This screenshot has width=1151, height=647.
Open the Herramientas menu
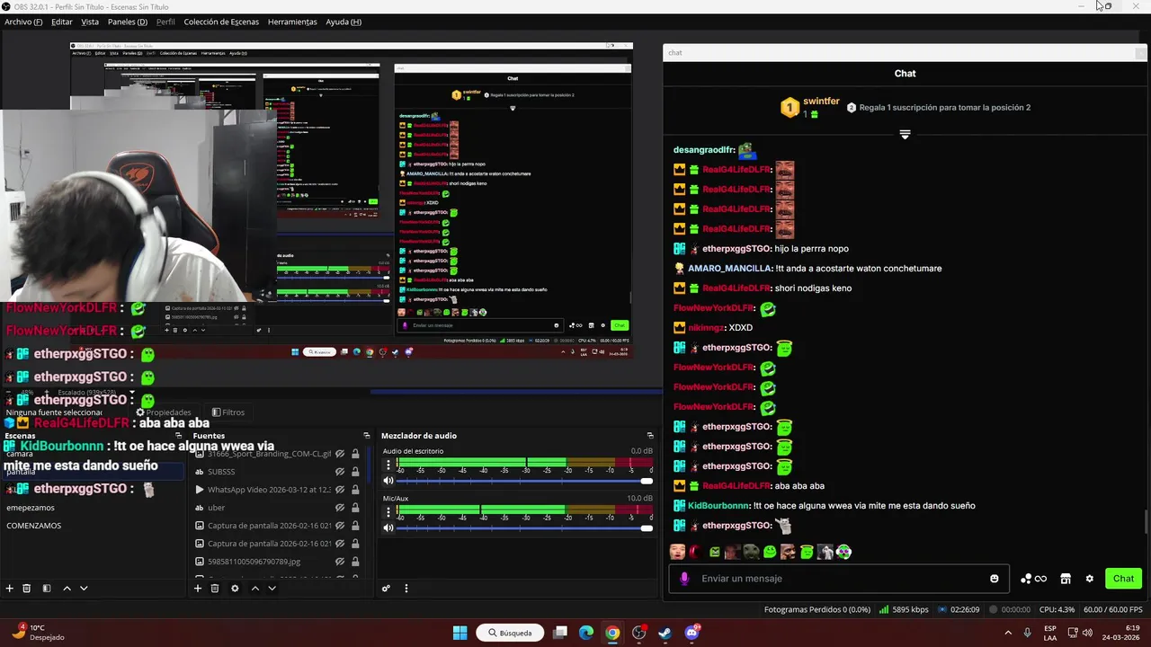292,22
